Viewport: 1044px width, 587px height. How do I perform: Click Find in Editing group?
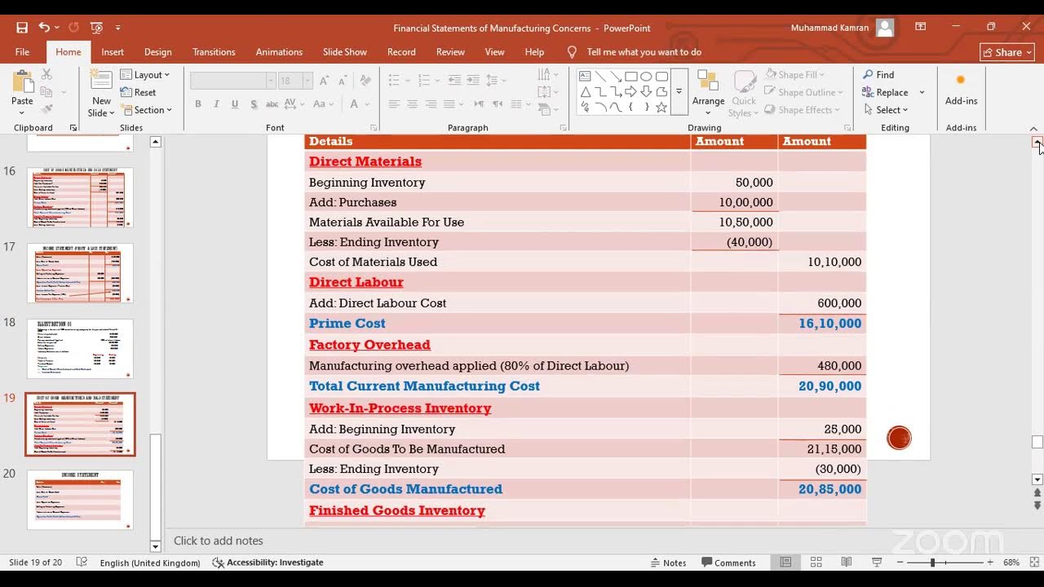(x=878, y=75)
